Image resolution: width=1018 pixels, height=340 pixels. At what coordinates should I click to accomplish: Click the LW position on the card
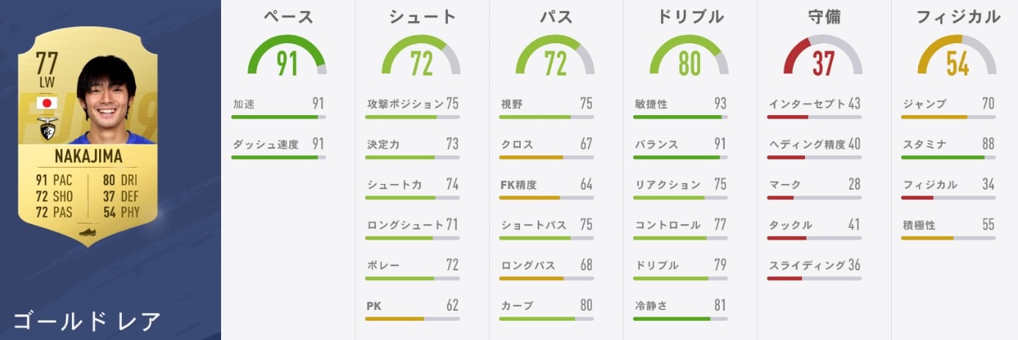(47, 84)
